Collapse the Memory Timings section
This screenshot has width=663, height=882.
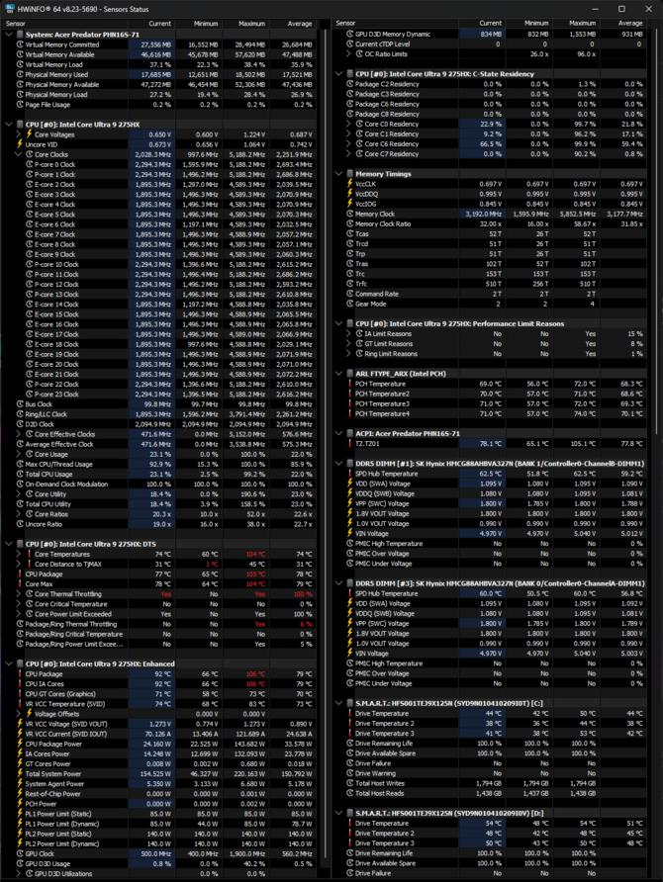point(339,173)
